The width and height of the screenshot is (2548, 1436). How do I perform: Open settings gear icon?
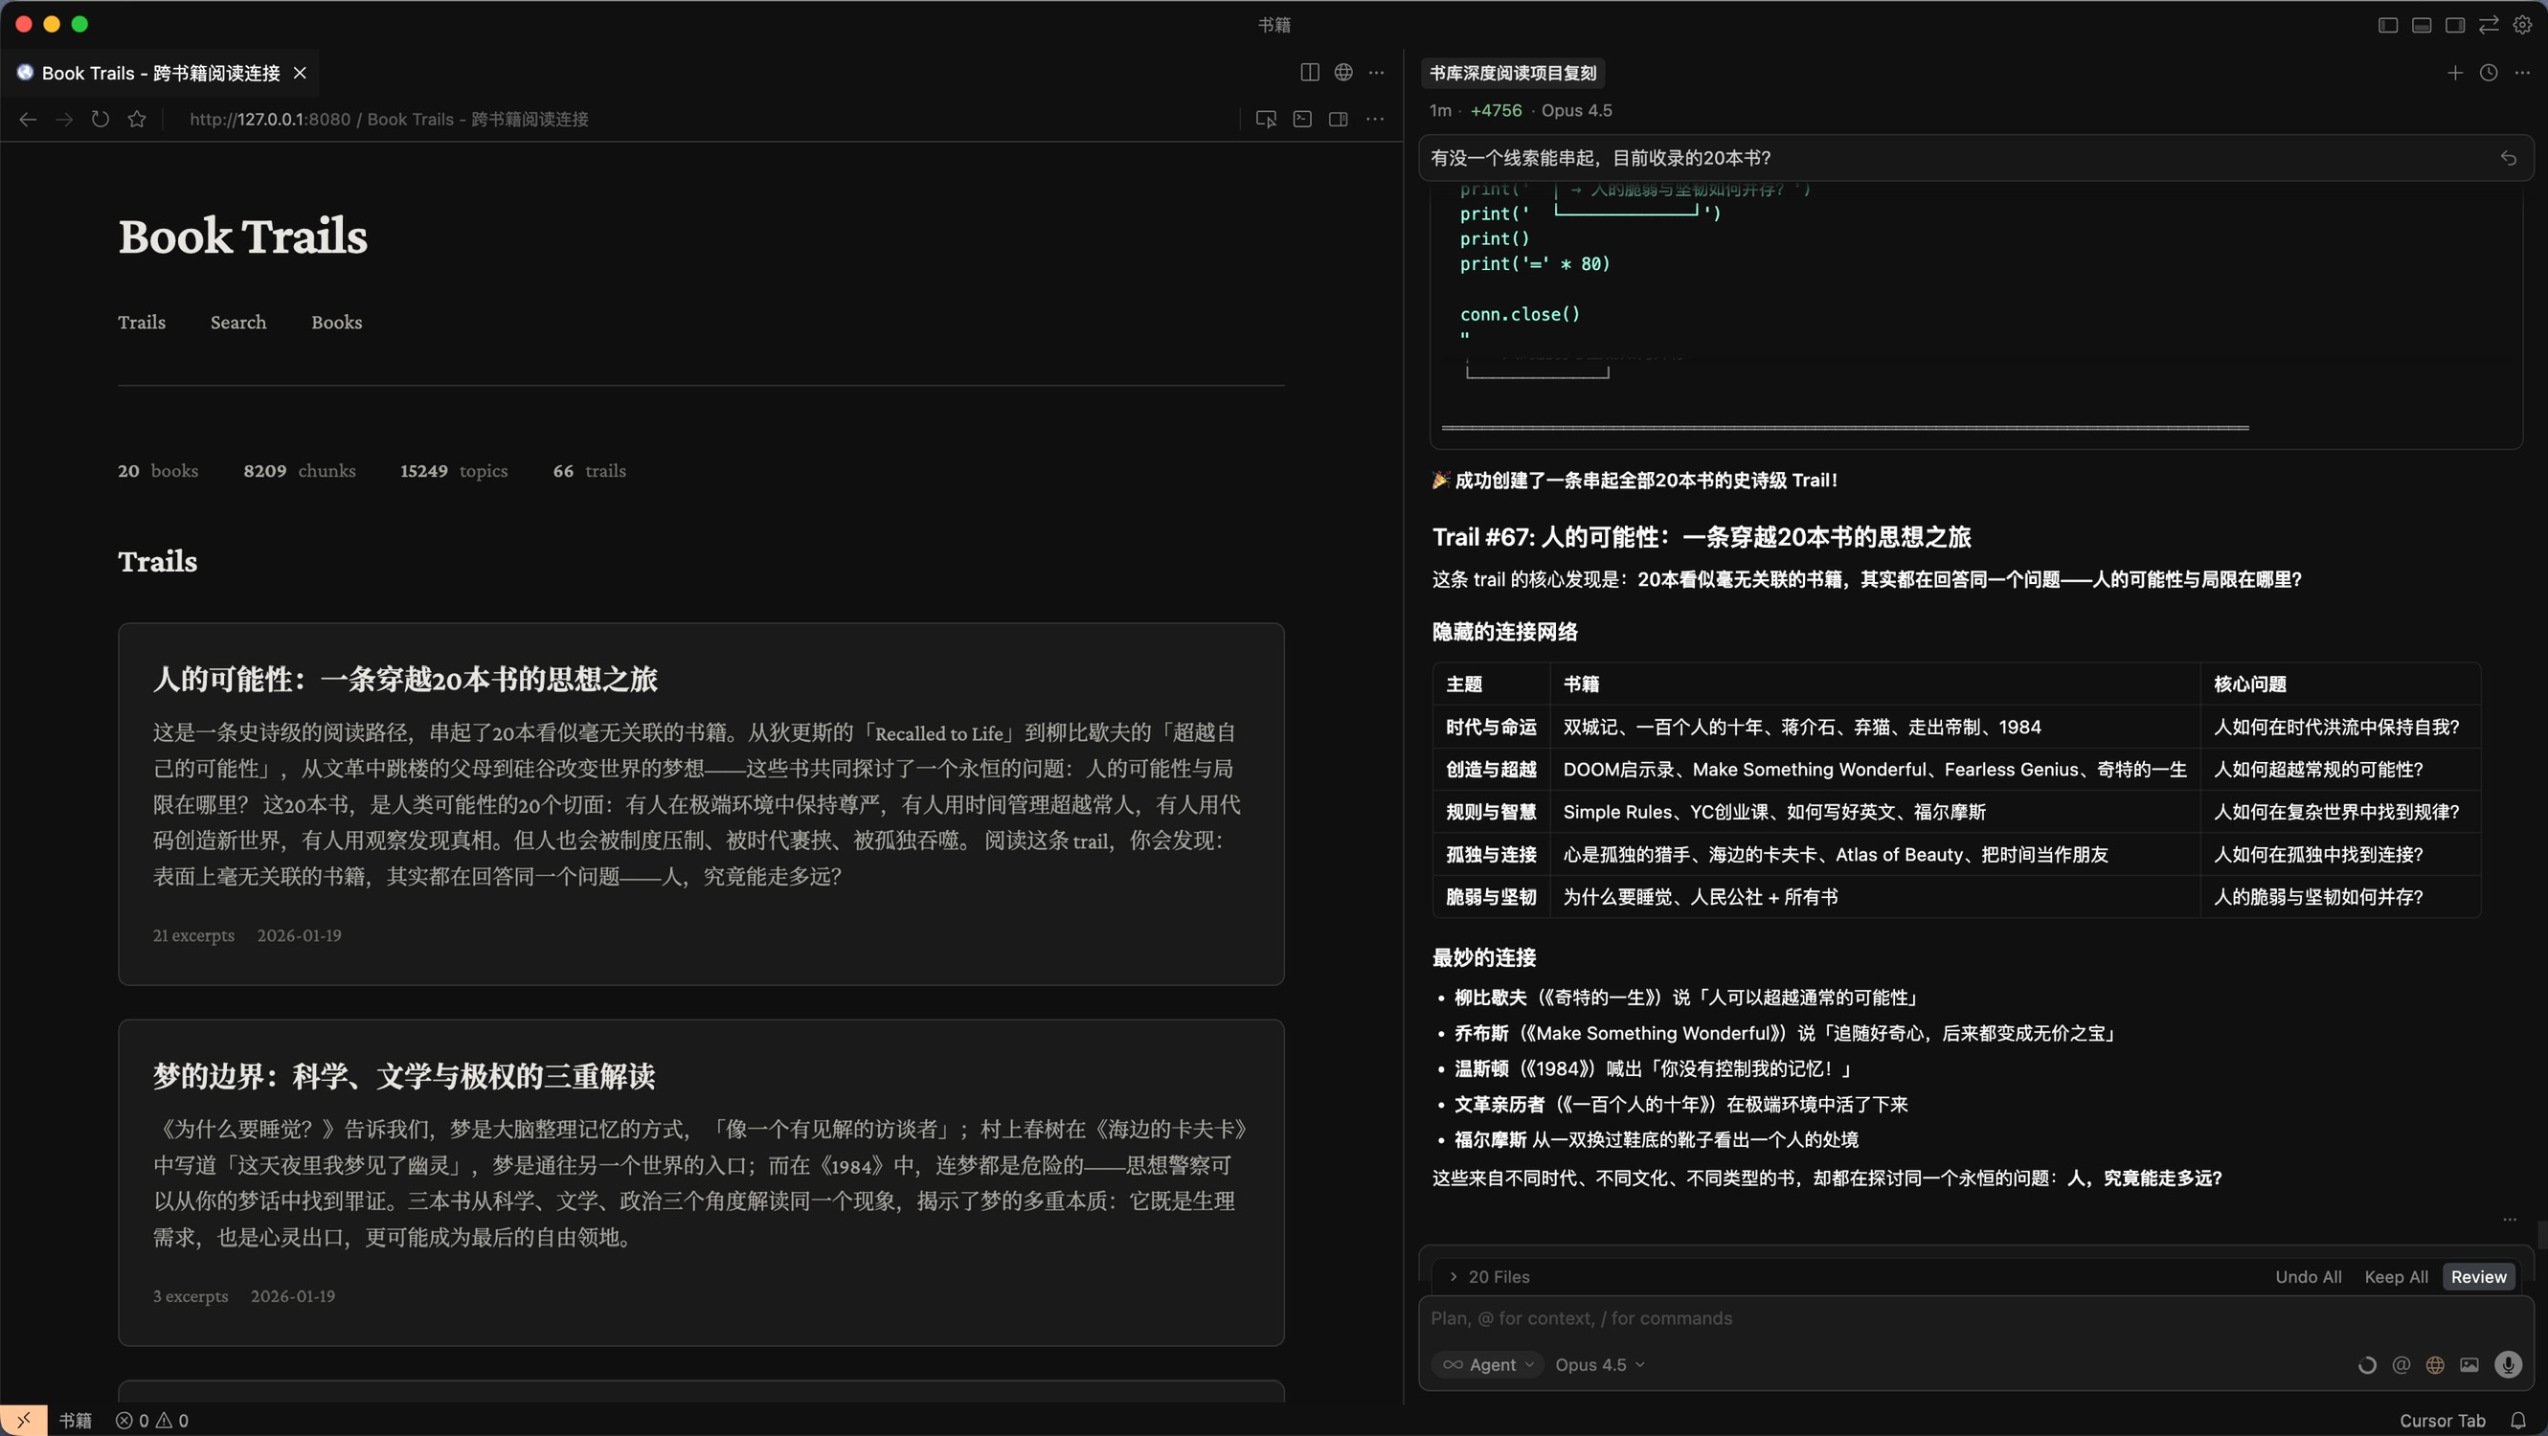pyautogui.click(x=2522, y=25)
